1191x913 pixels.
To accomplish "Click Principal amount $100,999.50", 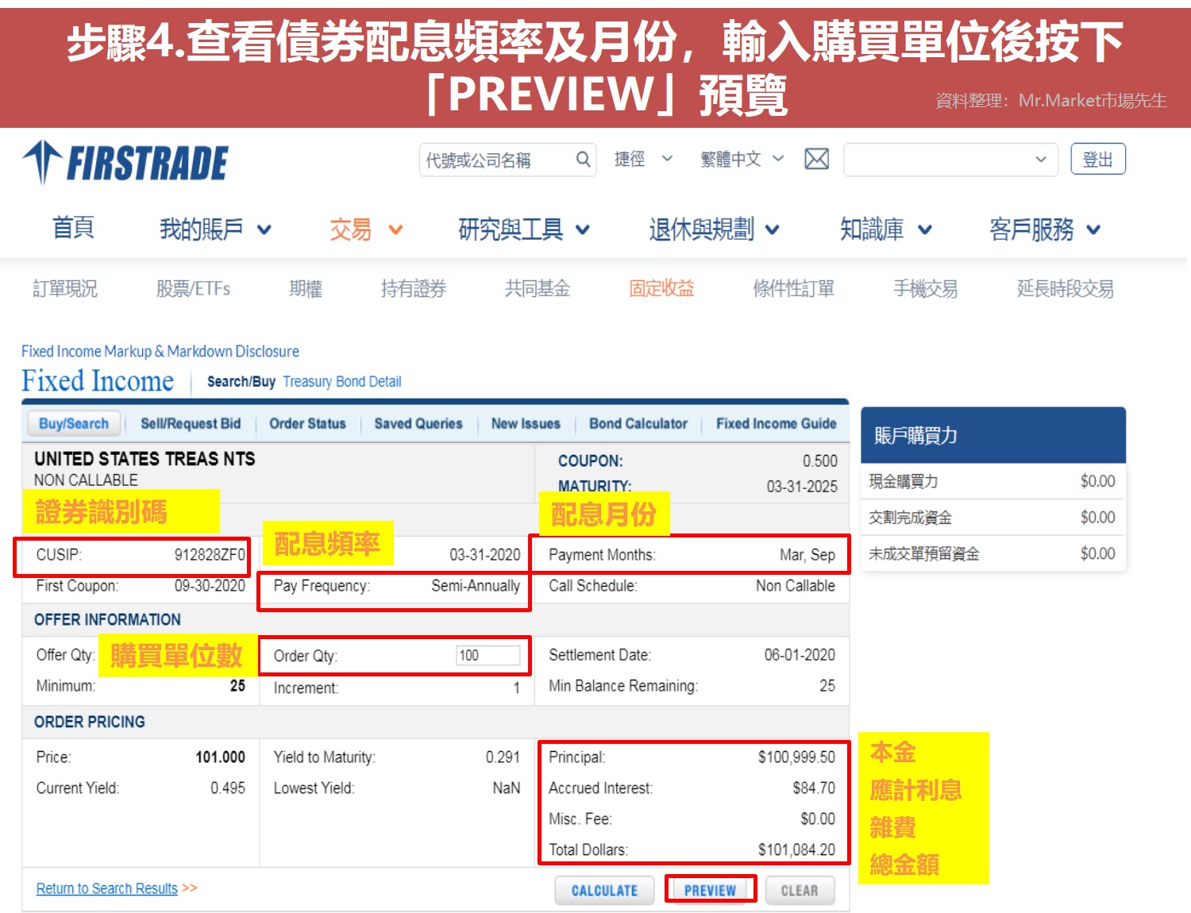I will (x=796, y=757).
